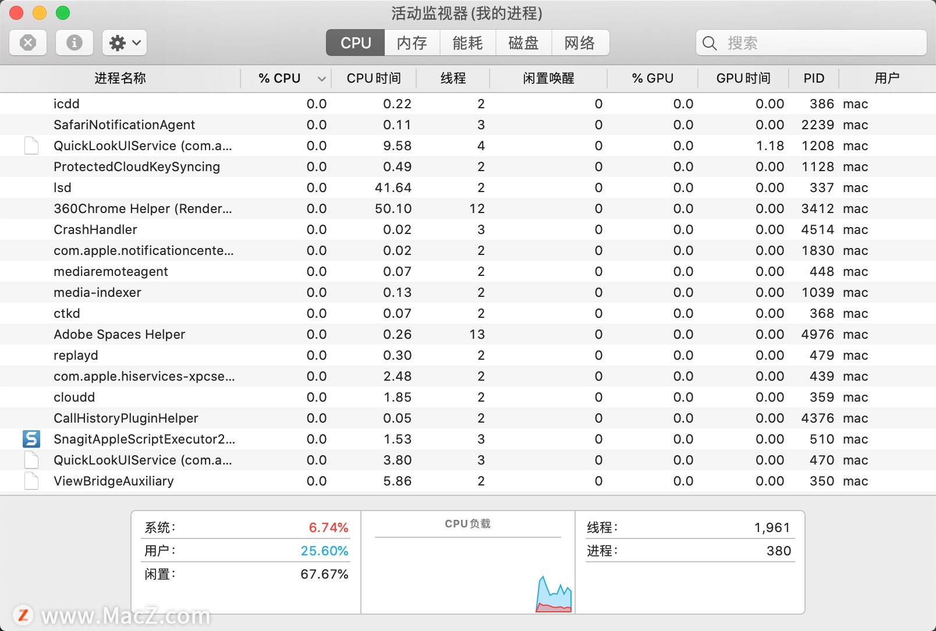Select the lsd process row
The image size is (936, 631).
coord(468,187)
